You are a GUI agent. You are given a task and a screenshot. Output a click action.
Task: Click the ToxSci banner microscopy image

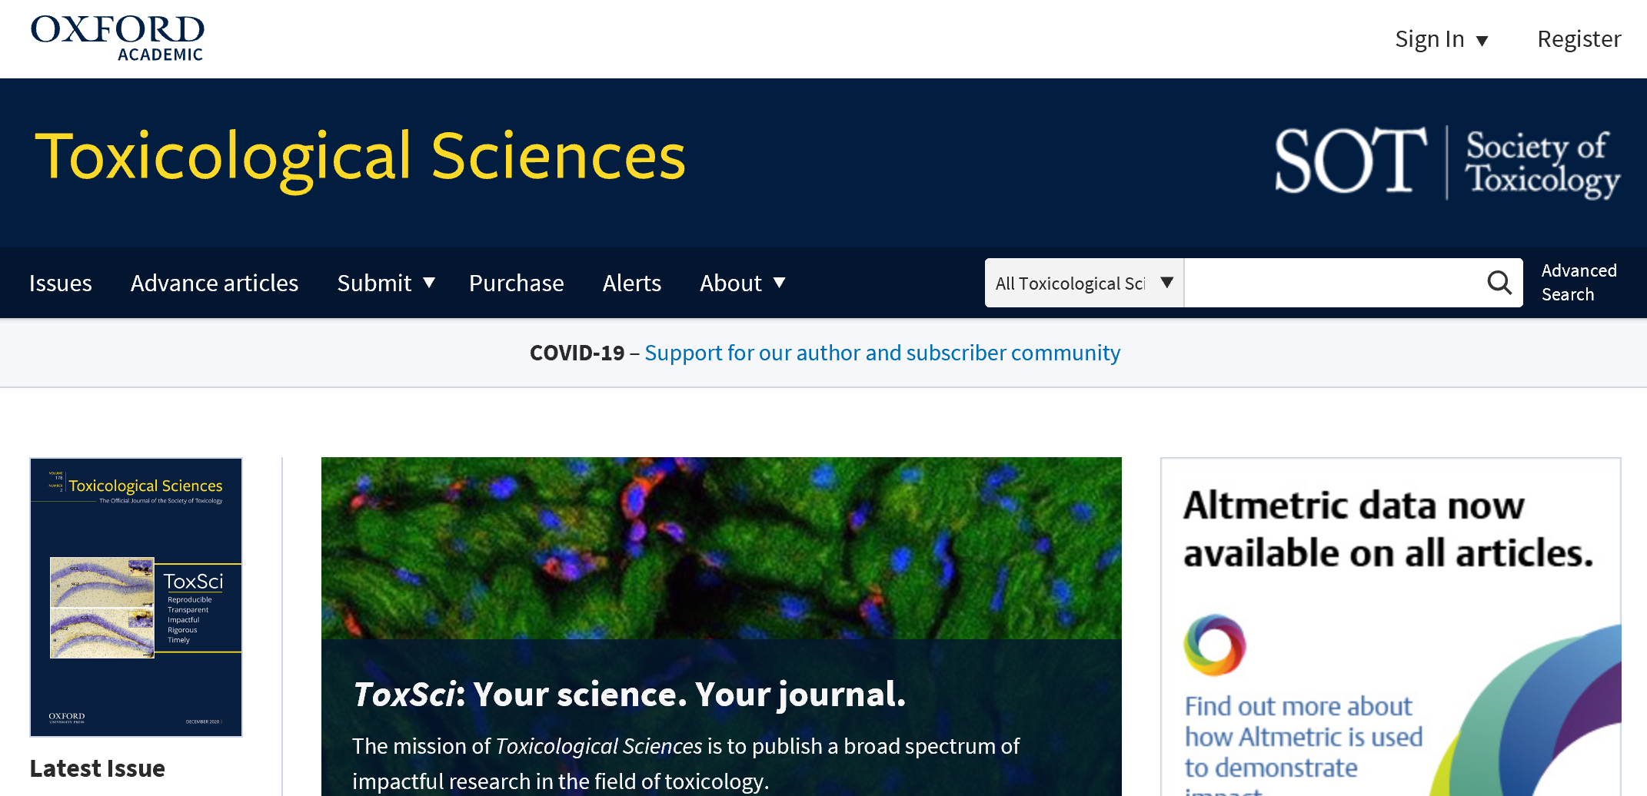point(721,548)
